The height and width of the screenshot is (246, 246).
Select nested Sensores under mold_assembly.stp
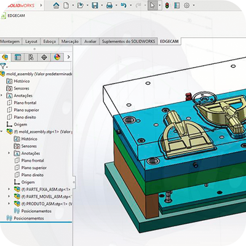[x=29, y=146]
